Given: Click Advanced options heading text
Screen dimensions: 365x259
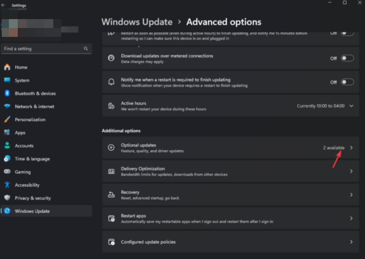Looking at the screenshot, I should point(224,22).
